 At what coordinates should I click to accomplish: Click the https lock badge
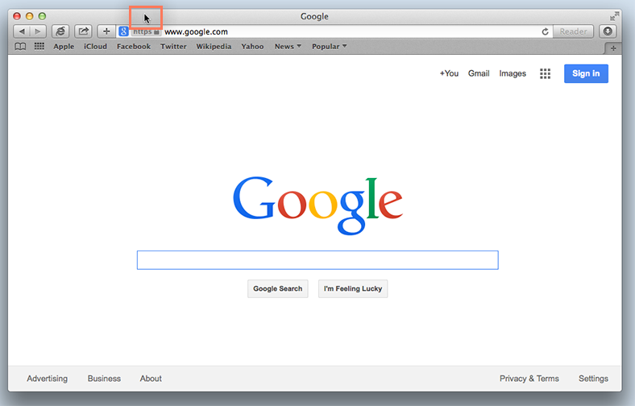146,31
